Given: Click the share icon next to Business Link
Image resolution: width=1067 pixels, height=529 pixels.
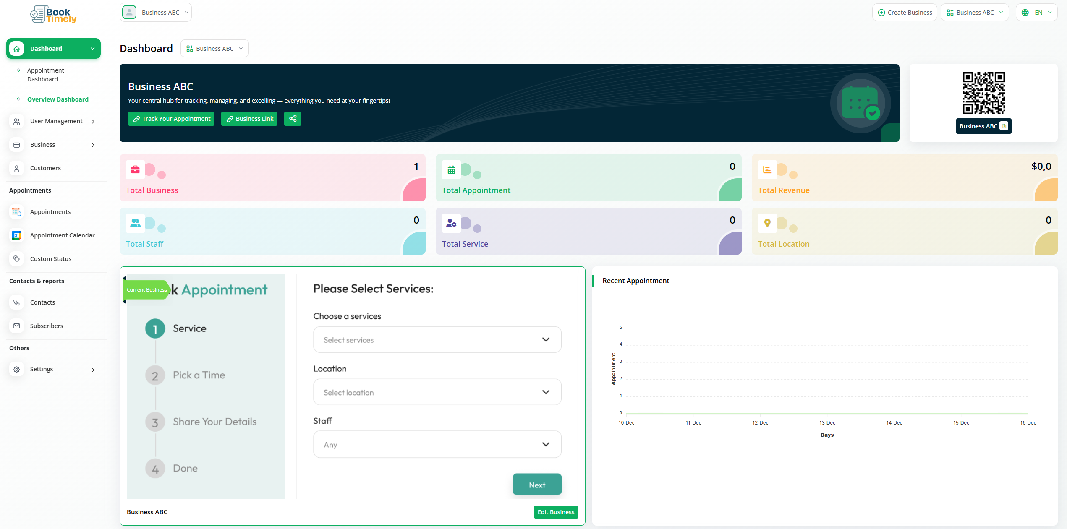Looking at the screenshot, I should pyautogui.click(x=293, y=119).
